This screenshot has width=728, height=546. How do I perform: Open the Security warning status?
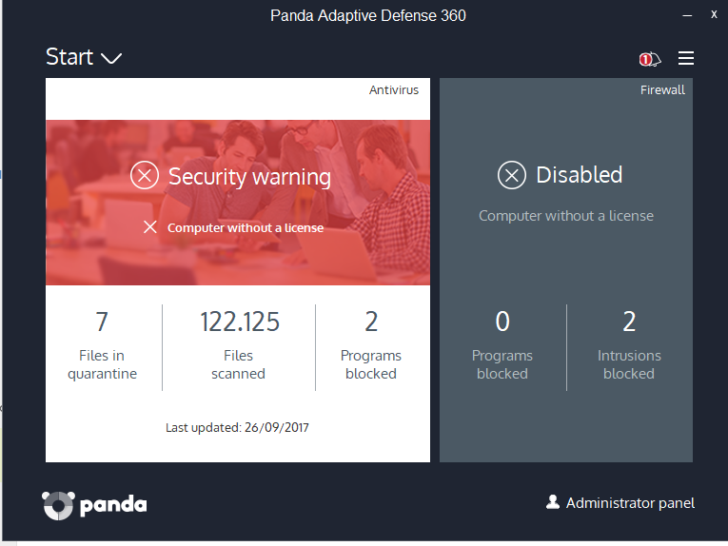coord(249,177)
